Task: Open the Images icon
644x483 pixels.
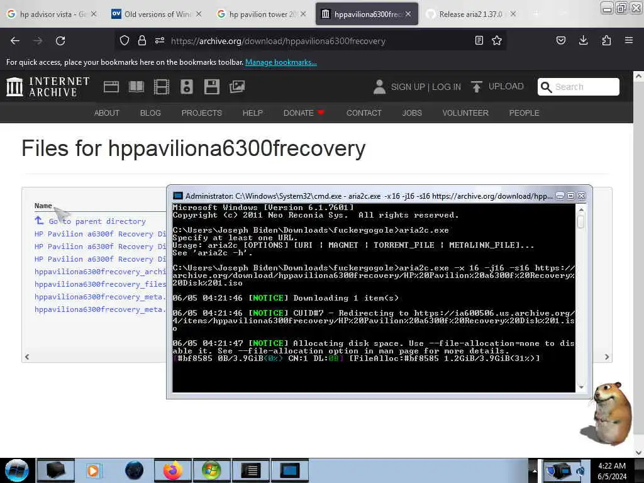Action: point(237,87)
